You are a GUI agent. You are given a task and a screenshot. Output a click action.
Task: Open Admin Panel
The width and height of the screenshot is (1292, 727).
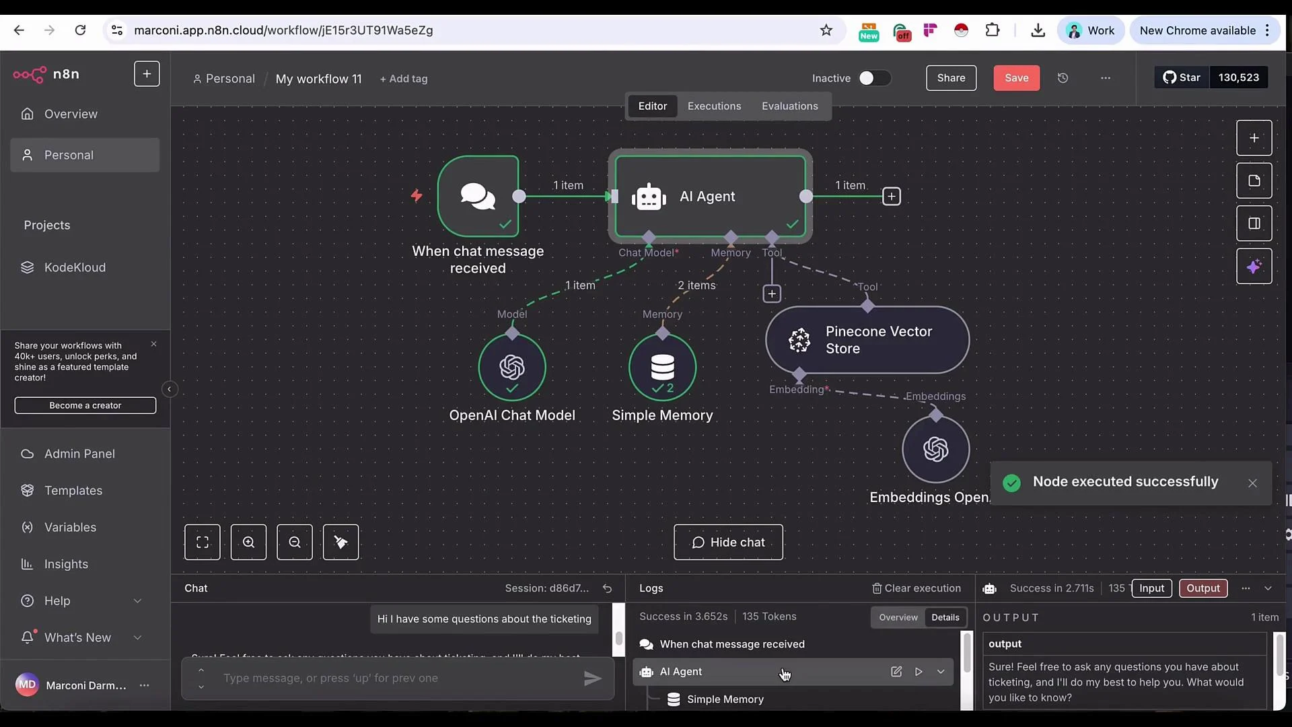(85, 454)
